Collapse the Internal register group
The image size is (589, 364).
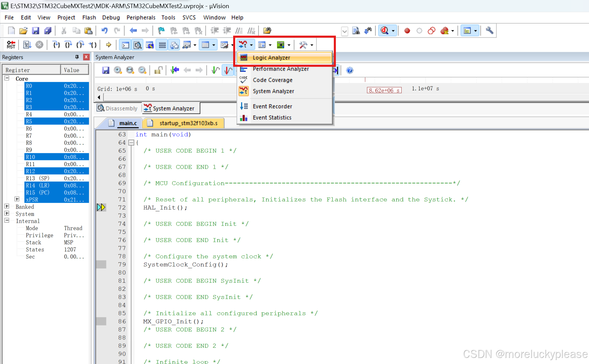point(7,220)
